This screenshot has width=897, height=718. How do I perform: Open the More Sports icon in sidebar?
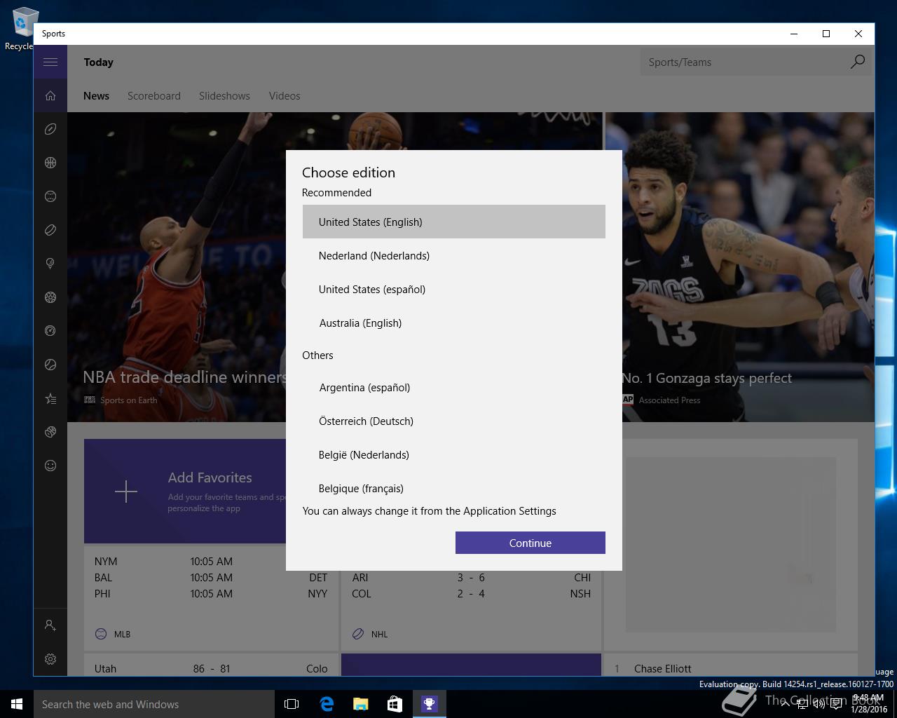[x=50, y=432]
